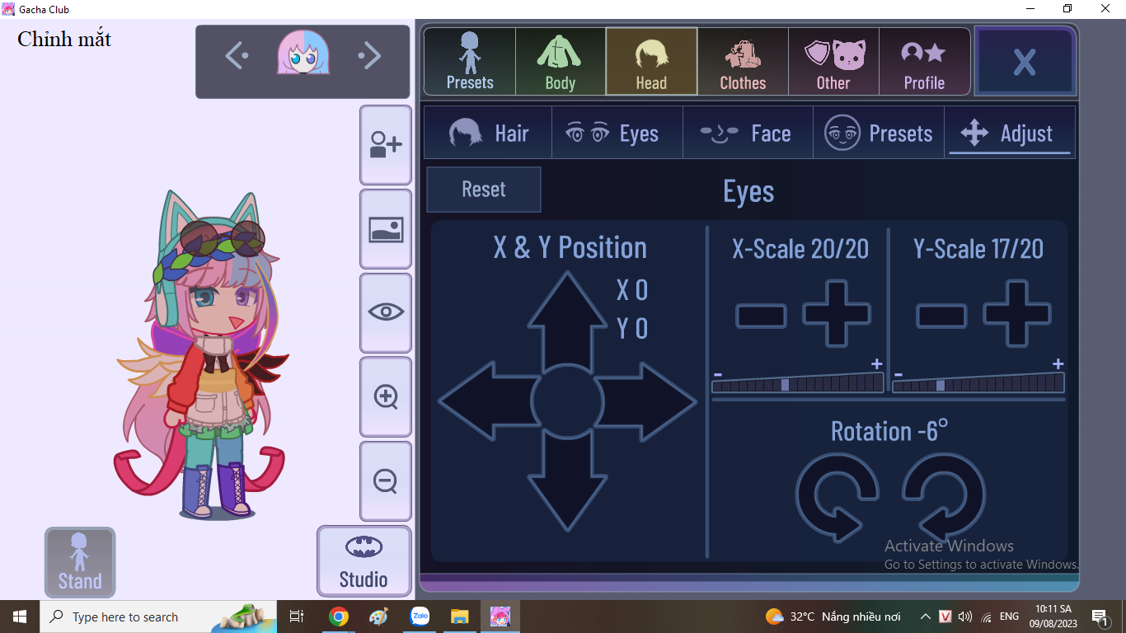The image size is (1126, 633).
Task: Nudge eyes right using the right arrow
Action: tap(649, 401)
